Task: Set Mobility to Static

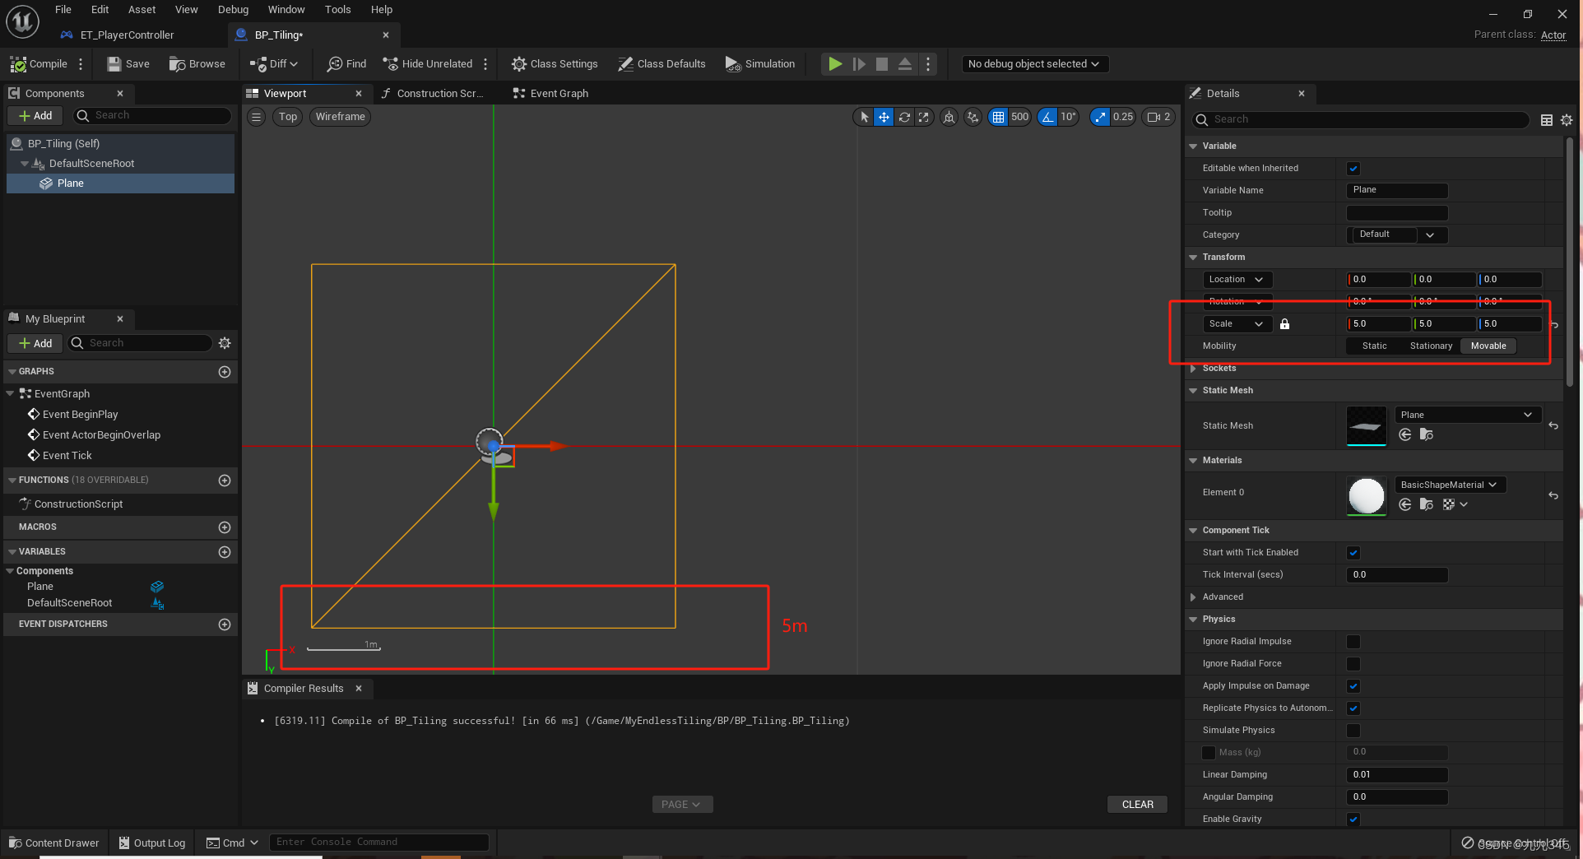Action: click(x=1374, y=346)
